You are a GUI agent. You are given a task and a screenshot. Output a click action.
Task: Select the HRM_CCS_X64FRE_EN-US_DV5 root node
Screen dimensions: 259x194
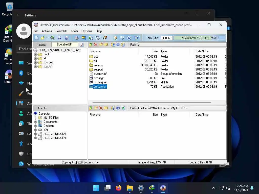pos(59,50)
